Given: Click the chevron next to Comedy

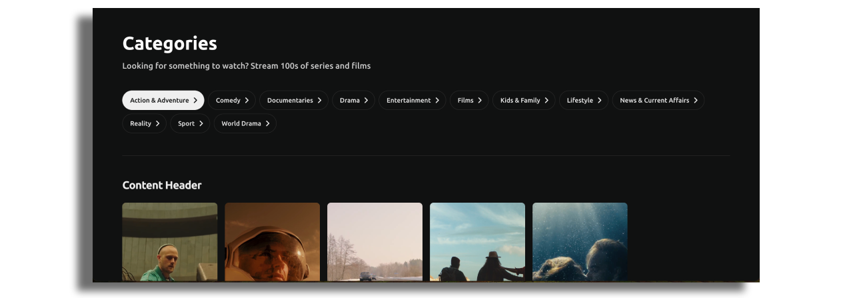Looking at the screenshot, I should (247, 101).
